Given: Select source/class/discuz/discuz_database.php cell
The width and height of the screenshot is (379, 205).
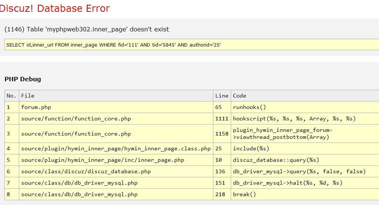Looking at the screenshot, I should tap(116, 171).
